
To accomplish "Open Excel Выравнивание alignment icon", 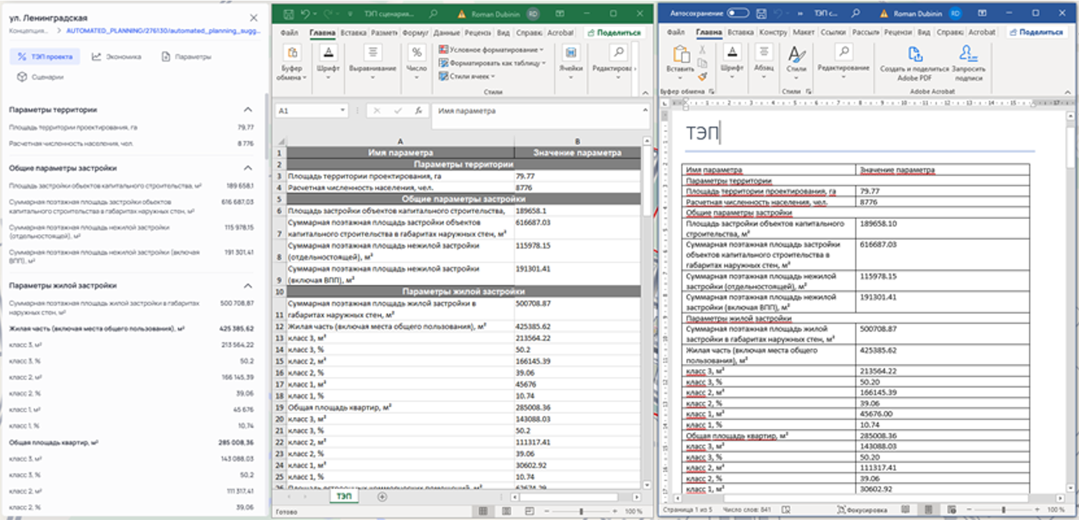I will point(373,52).
